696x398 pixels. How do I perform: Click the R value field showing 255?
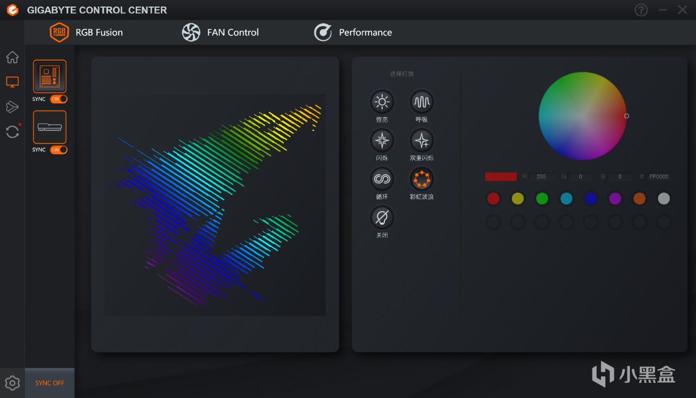(x=542, y=177)
